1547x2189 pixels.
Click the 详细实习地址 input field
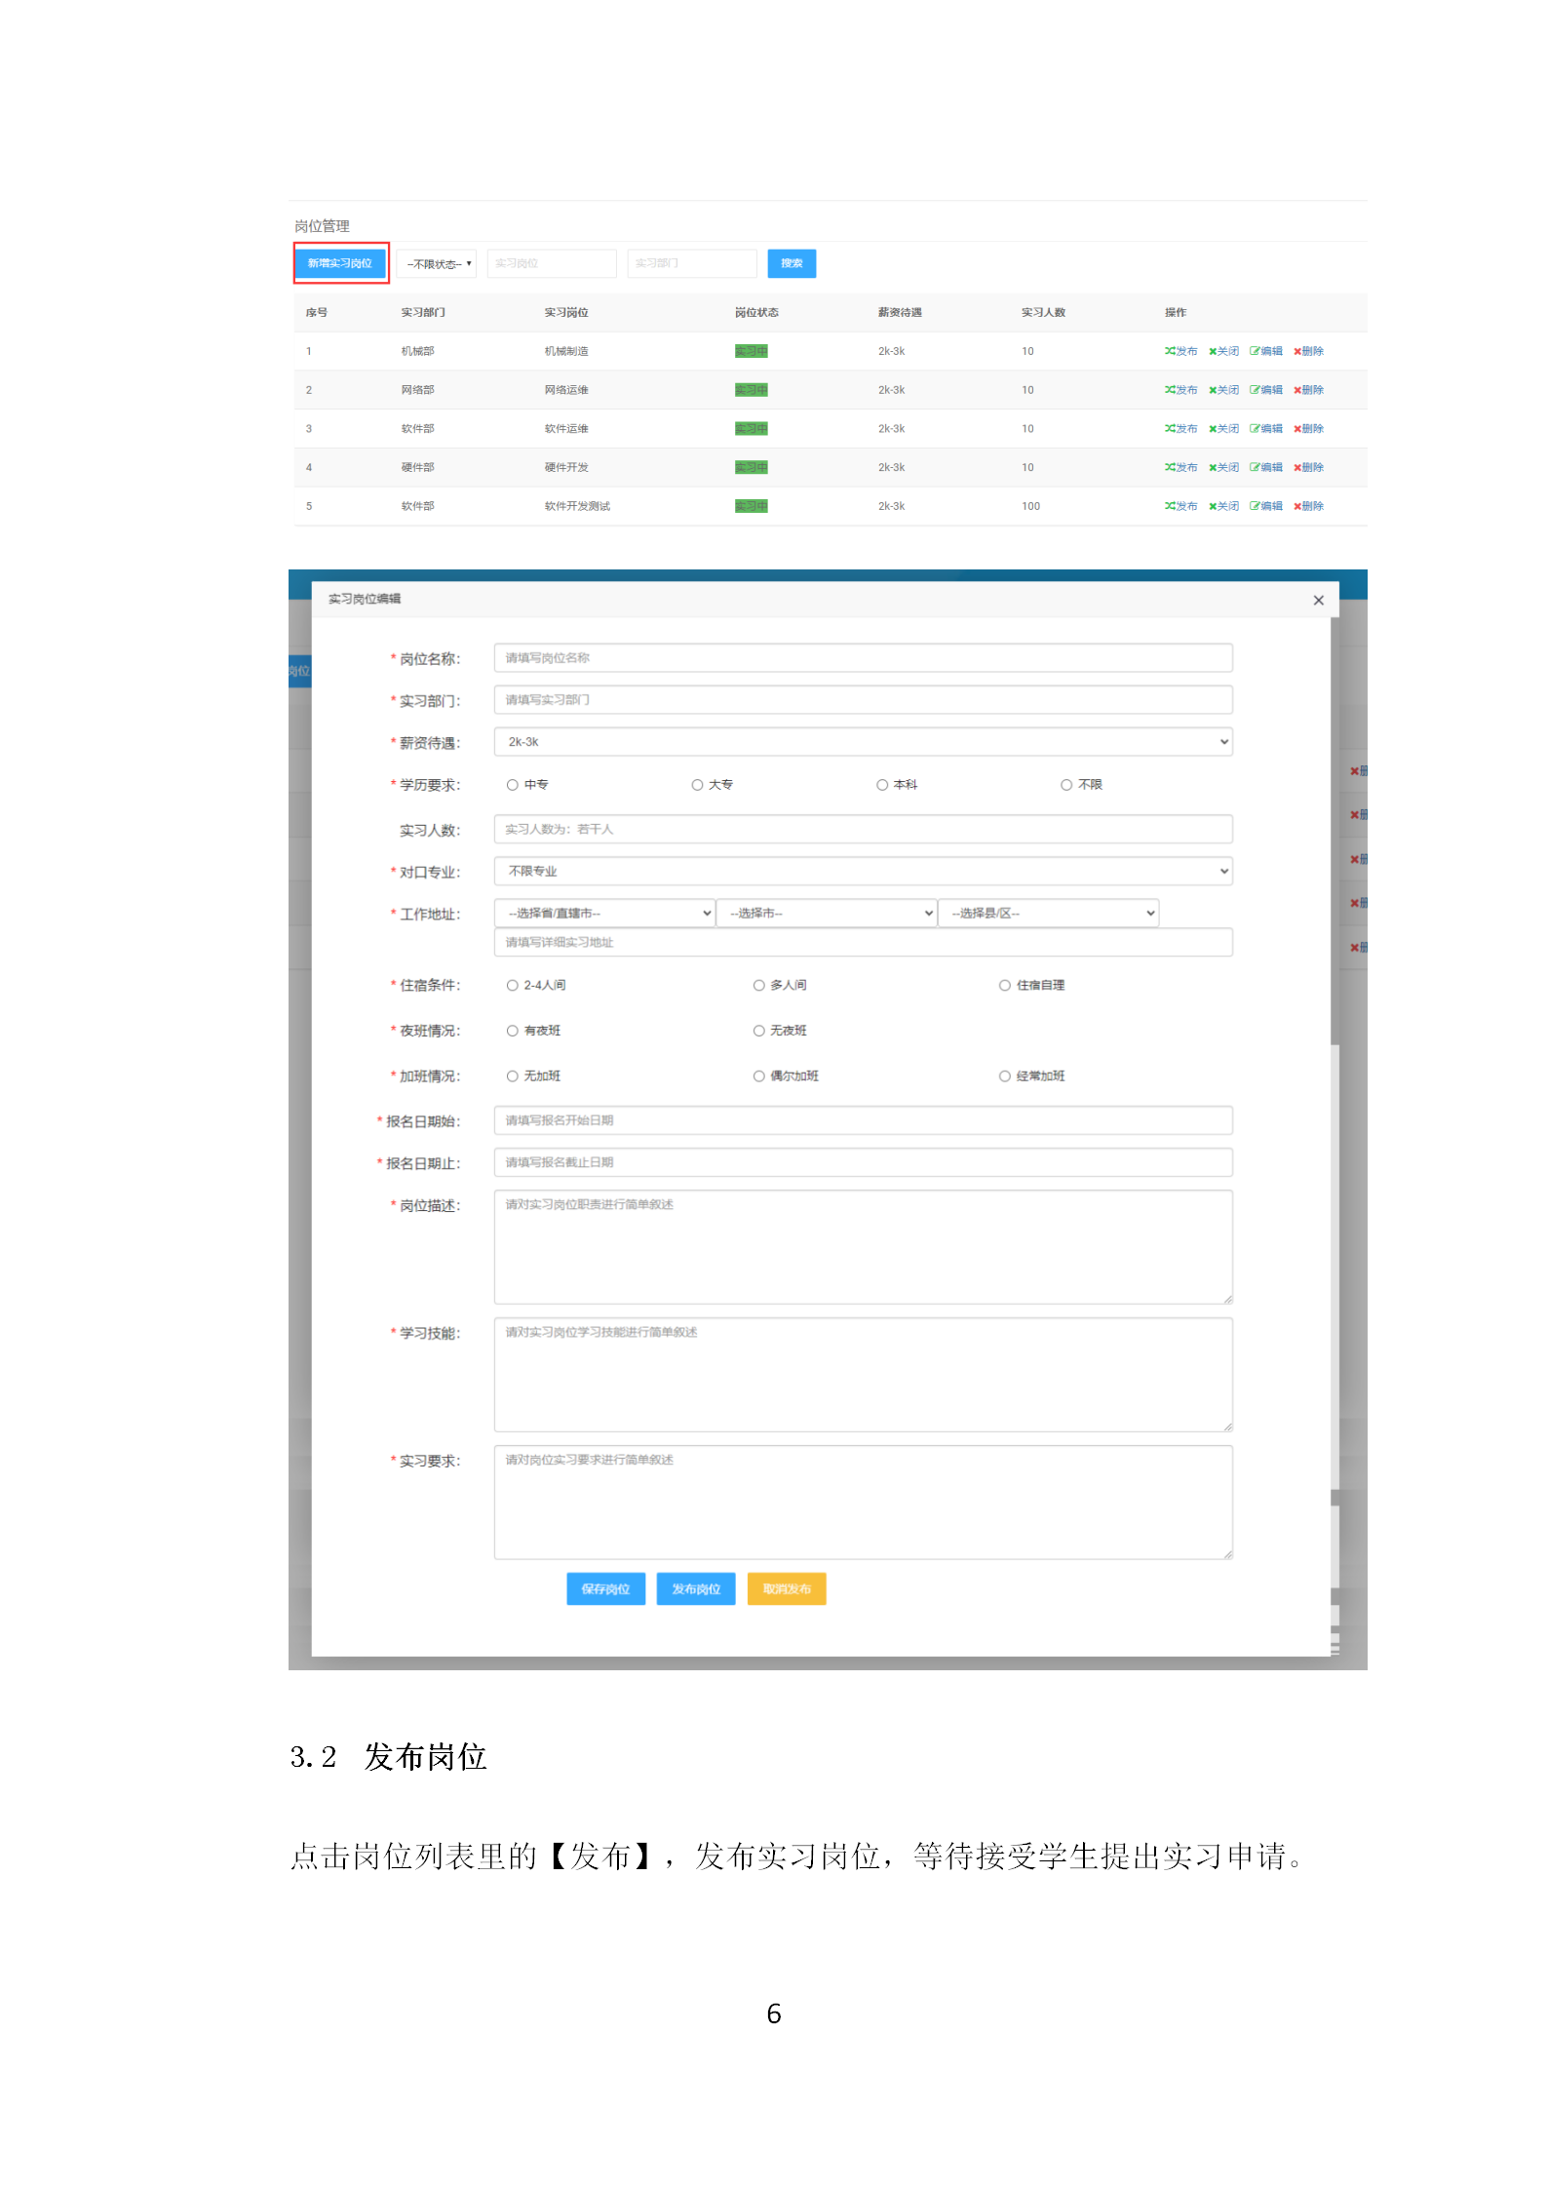point(863,943)
